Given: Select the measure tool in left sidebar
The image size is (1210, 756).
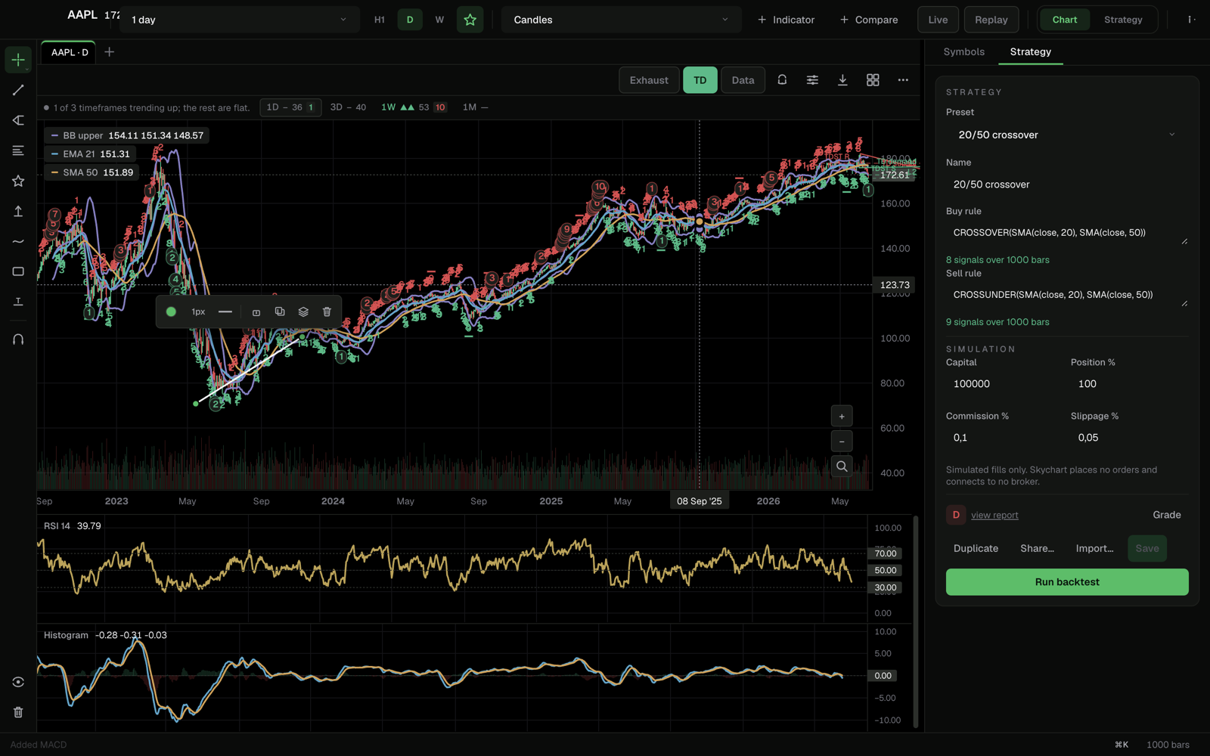Looking at the screenshot, I should 18,302.
